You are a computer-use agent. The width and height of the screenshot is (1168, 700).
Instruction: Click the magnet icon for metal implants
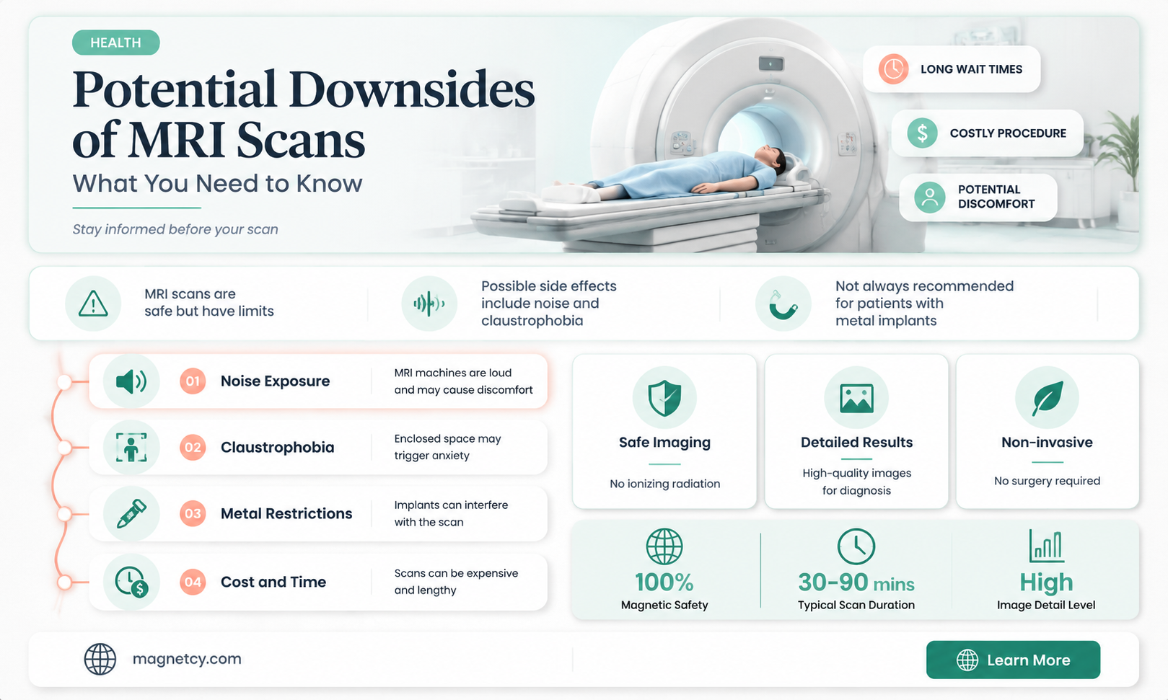coord(783,304)
